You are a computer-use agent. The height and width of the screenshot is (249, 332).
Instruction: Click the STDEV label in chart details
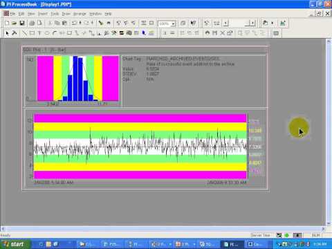[129, 74]
